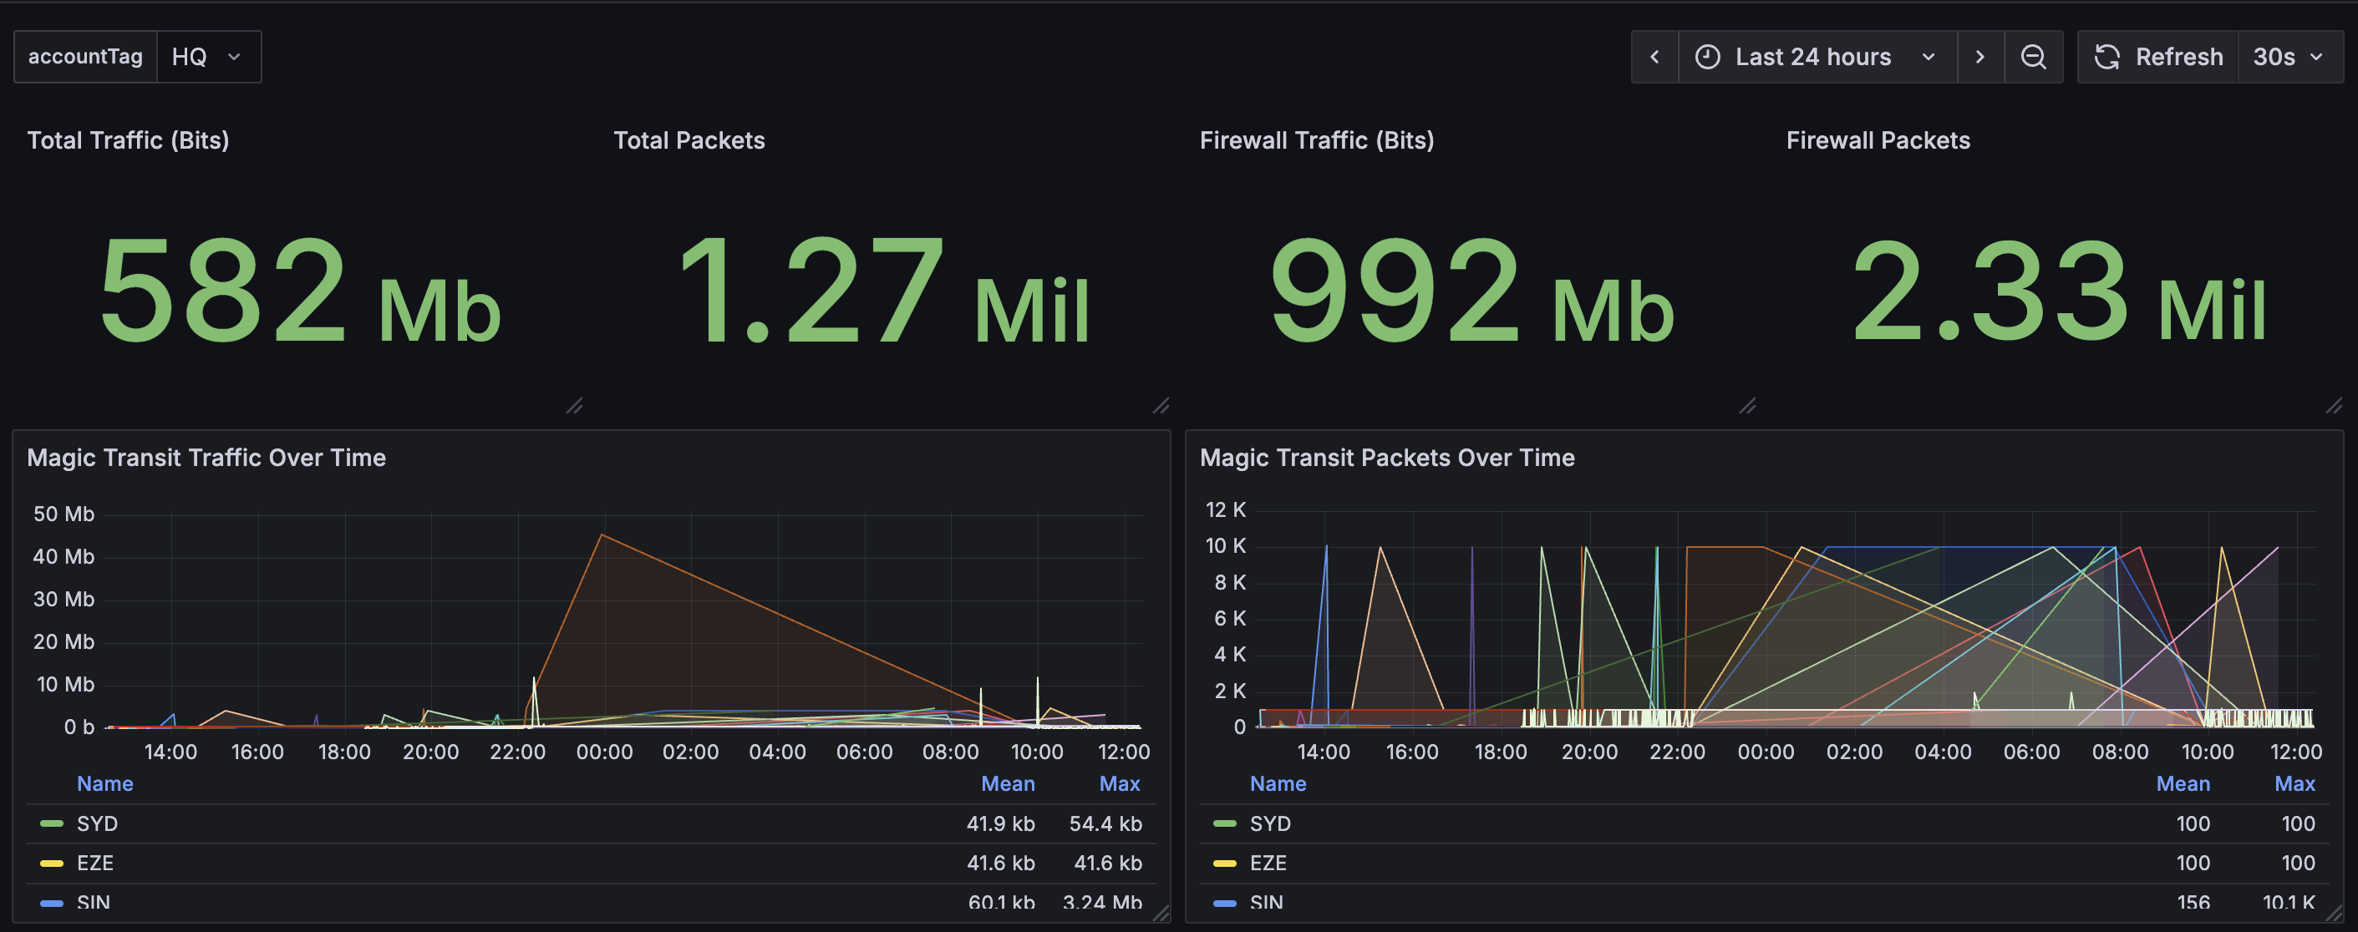The image size is (2358, 932).
Task: Click EZE yellow color swatch in traffic legend
Action: tap(52, 864)
